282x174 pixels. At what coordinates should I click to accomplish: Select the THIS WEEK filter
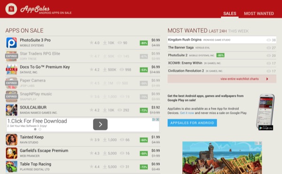238,31
